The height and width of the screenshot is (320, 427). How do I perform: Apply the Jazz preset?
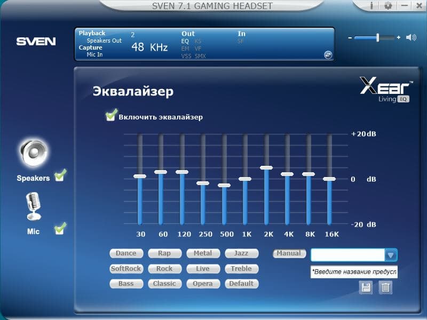tap(242, 253)
